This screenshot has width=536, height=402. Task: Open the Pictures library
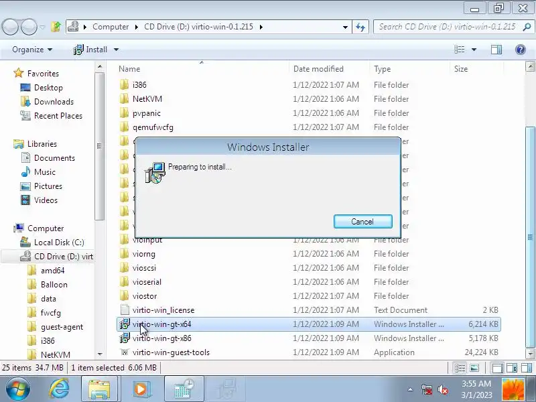point(48,186)
